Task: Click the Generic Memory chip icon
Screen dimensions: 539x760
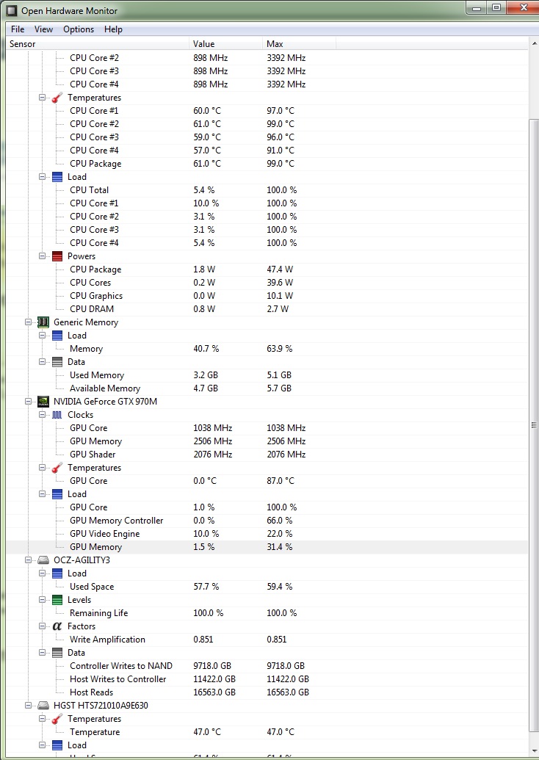Action: click(43, 322)
